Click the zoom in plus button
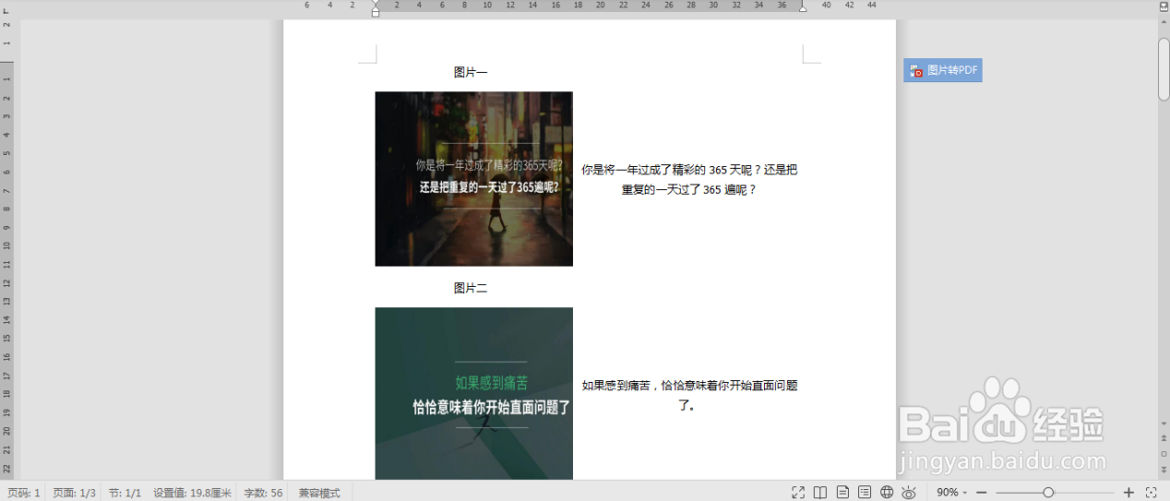 coord(1128,493)
